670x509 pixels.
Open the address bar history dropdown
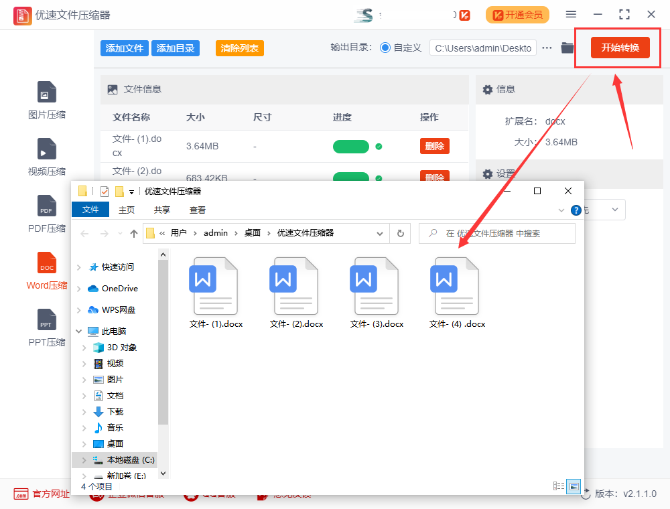[x=379, y=233]
